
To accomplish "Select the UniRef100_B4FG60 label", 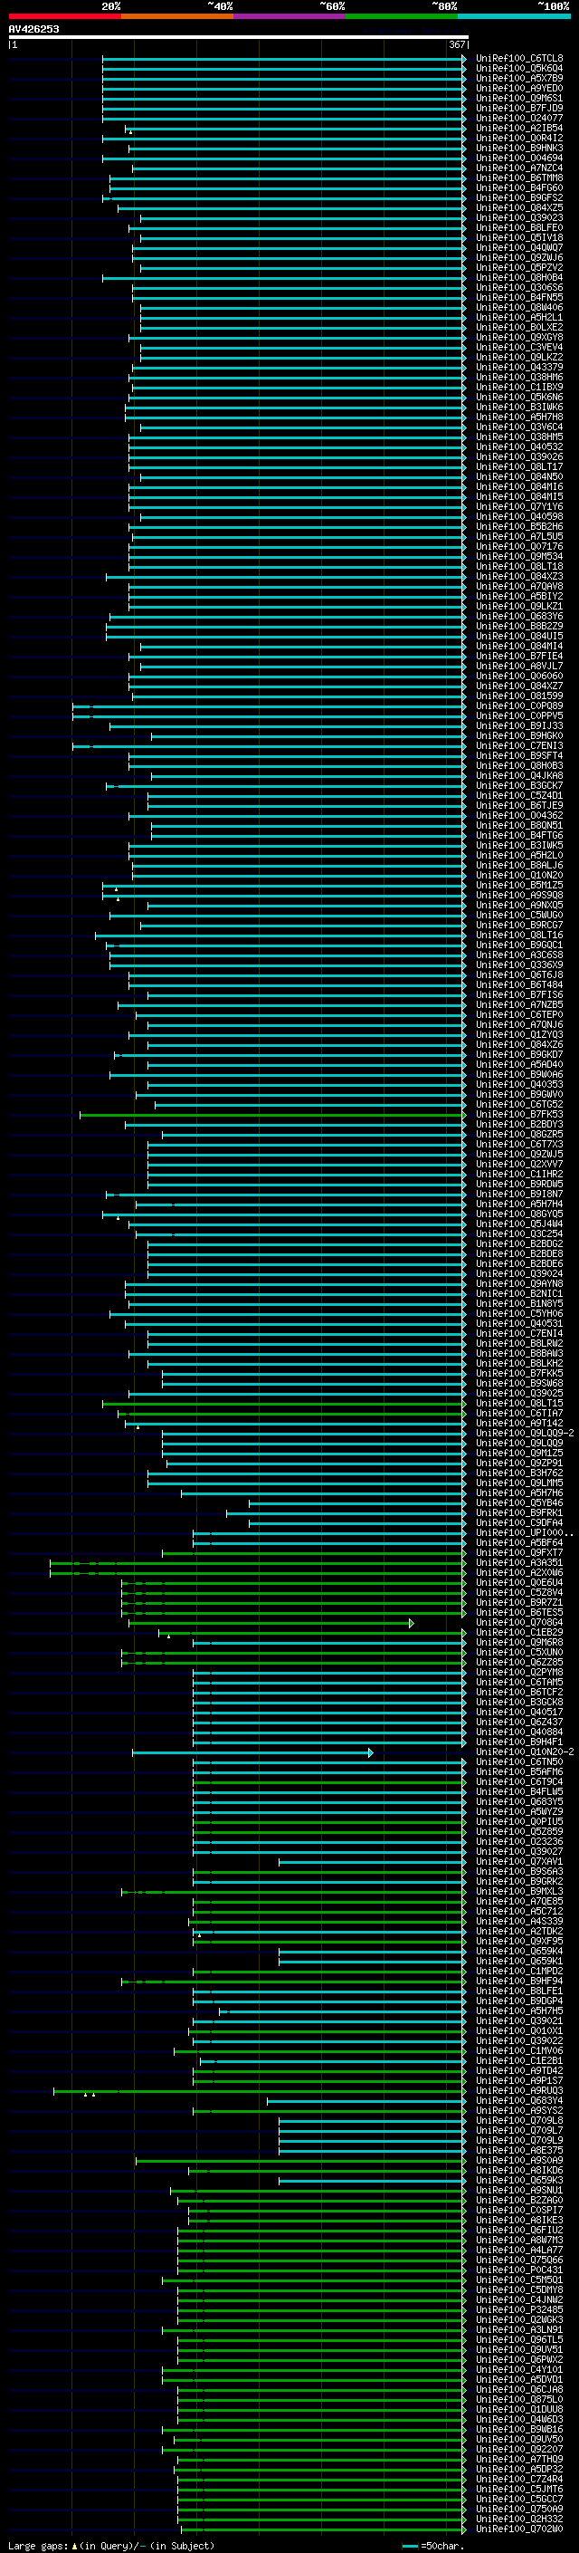I will click(519, 187).
